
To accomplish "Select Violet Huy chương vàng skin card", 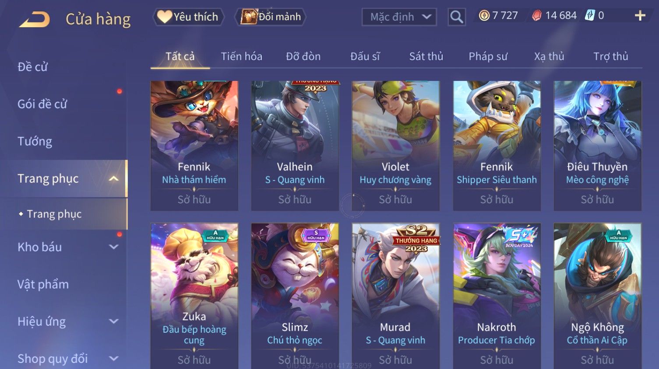I will [395, 146].
